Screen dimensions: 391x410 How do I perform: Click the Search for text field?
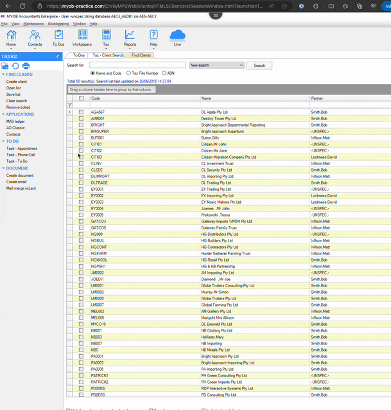tap(136, 66)
